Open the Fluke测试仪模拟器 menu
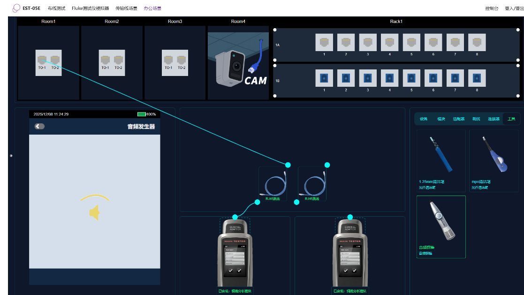Viewport: 524px width, 295px height. [x=90, y=8]
